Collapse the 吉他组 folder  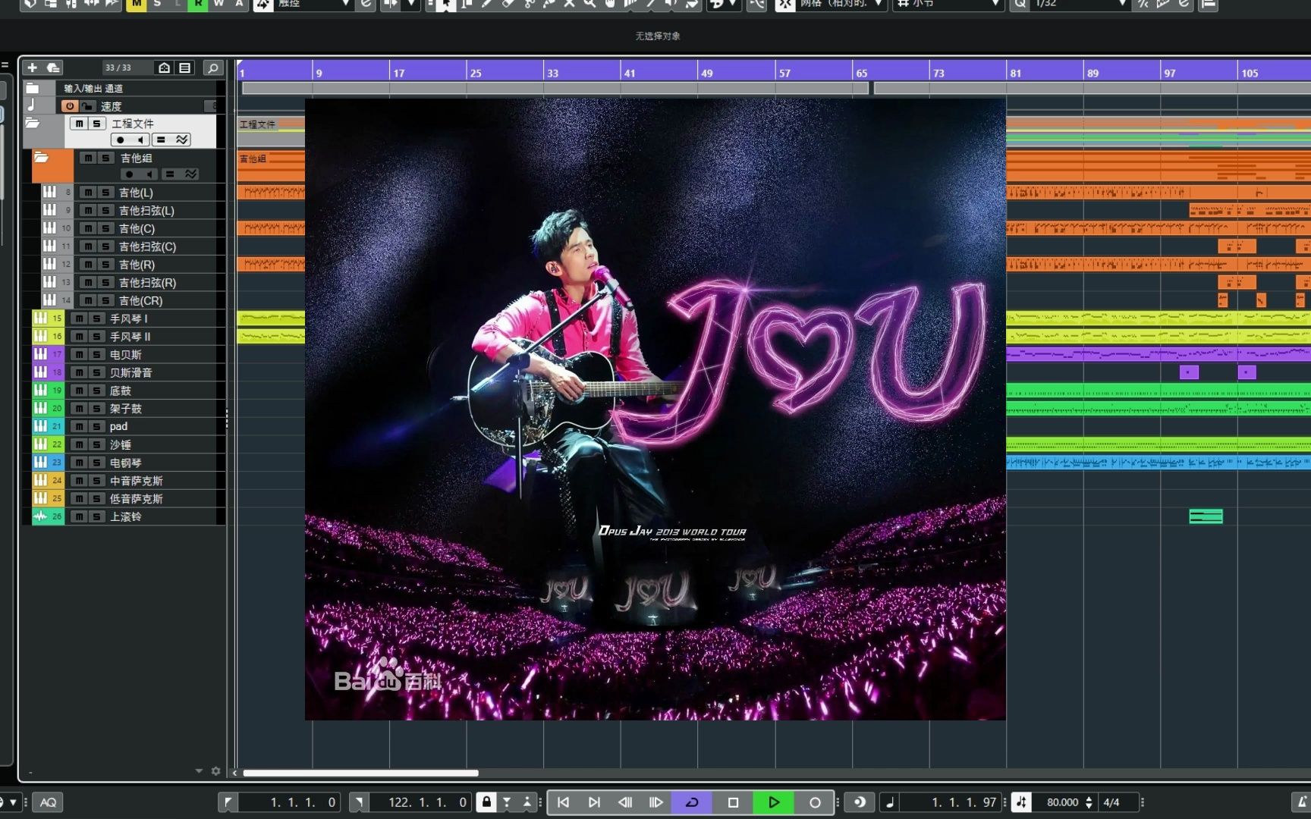click(42, 158)
